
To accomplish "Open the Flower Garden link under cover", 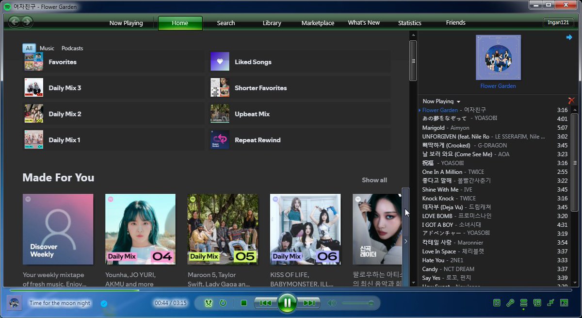I will (x=498, y=86).
